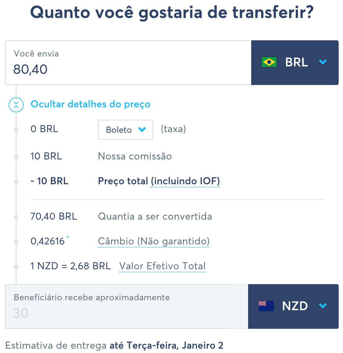Click the green dot beside exchange rate
Viewport: 343px width, 353px height.
68,237
